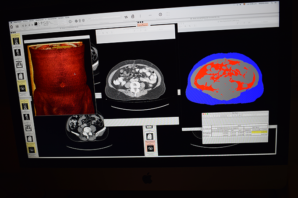Open the Herramientas menu
Viewport: 298px width, 198px height.
pyautogui.click(x=52, y=19)
